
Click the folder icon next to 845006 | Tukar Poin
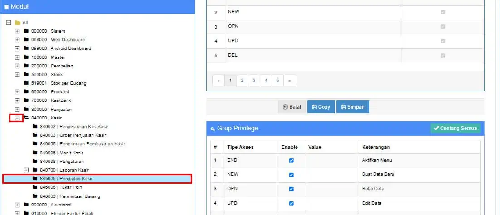[35, 187]
